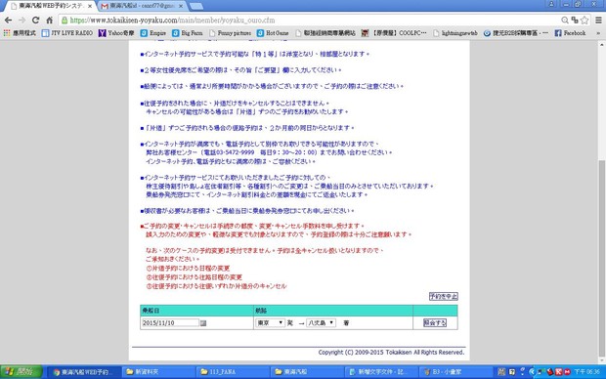Screen dimensions: 606x379
Task: Open the Facebook bookmark
Action: pos(570,33)
